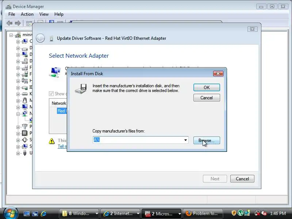Click the Network Adapter column header
Viewport: 292px width, 219px height.
[59, 103]
